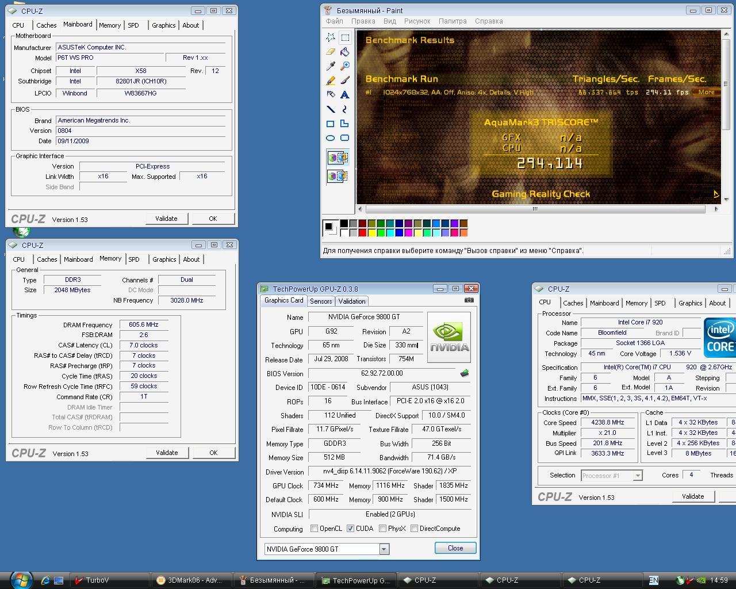Select the Rounded Rectangle tool in Paint

pos(345,138)
